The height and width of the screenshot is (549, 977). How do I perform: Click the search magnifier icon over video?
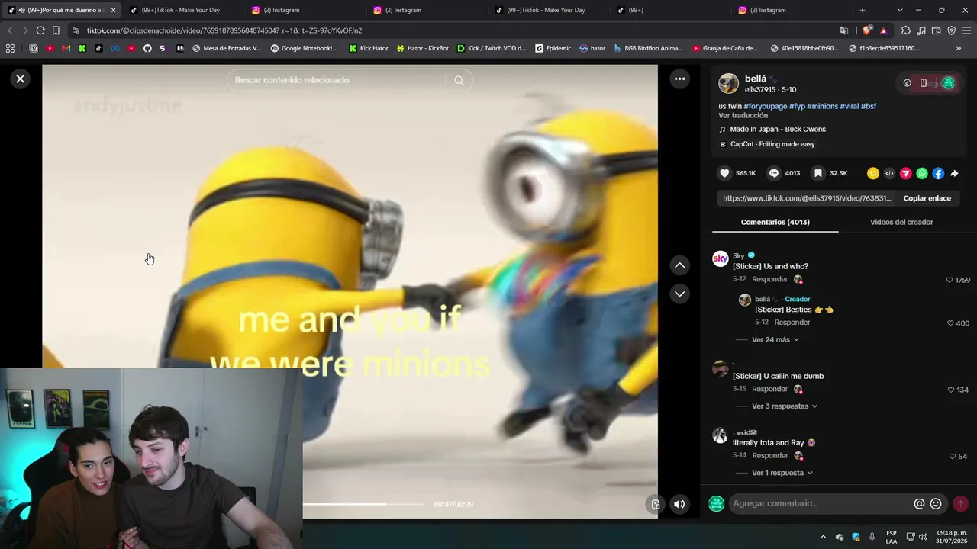click(459, 80)
